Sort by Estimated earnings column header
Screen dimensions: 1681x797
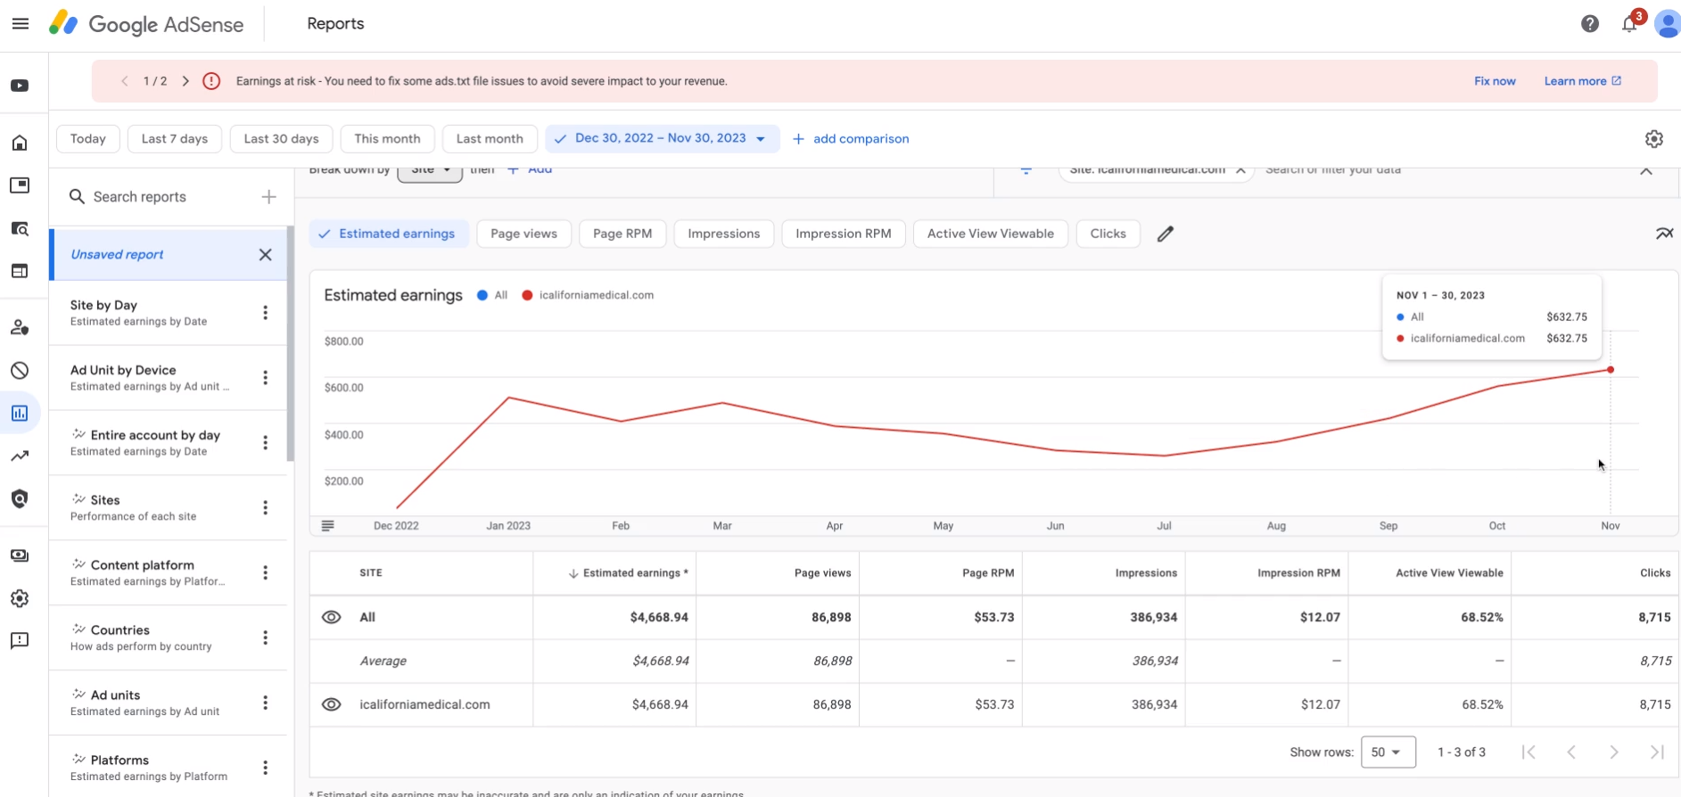click(628, 573)
